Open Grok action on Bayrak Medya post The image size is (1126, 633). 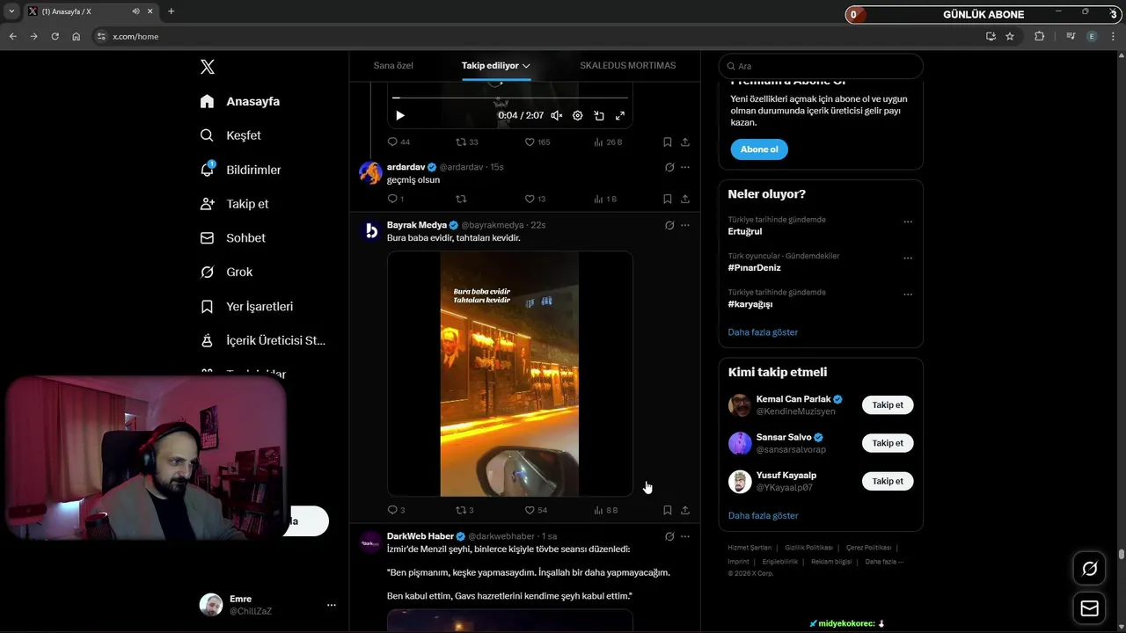click(669, 225)
